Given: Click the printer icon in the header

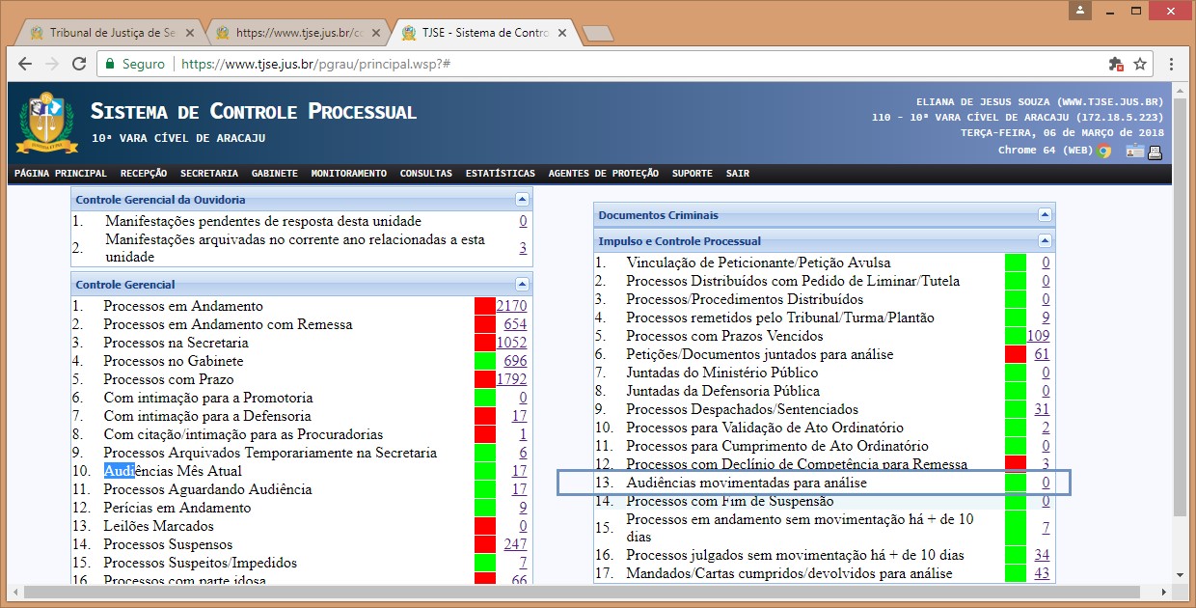Looking at the screenshot, I should pyautogui.click(x=1155, y=151).
